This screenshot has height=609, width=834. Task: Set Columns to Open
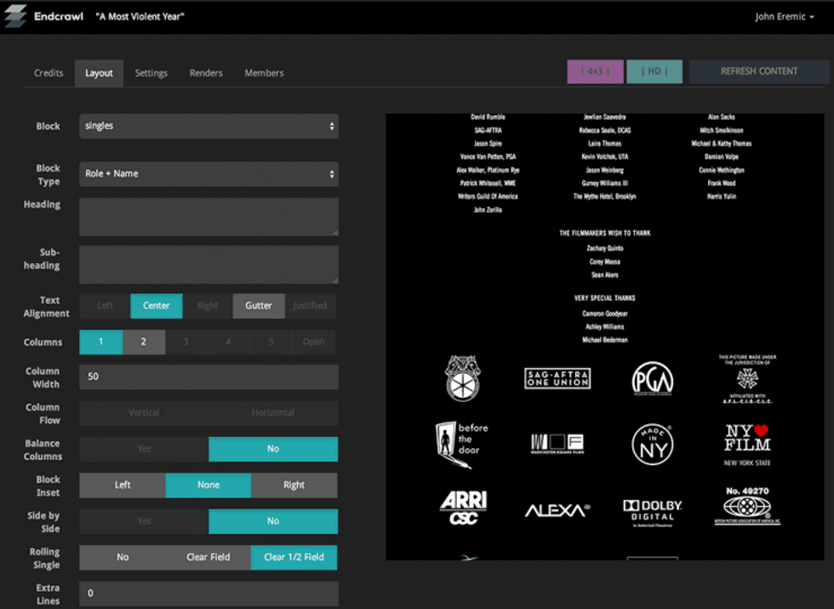[x=314, y=342]
